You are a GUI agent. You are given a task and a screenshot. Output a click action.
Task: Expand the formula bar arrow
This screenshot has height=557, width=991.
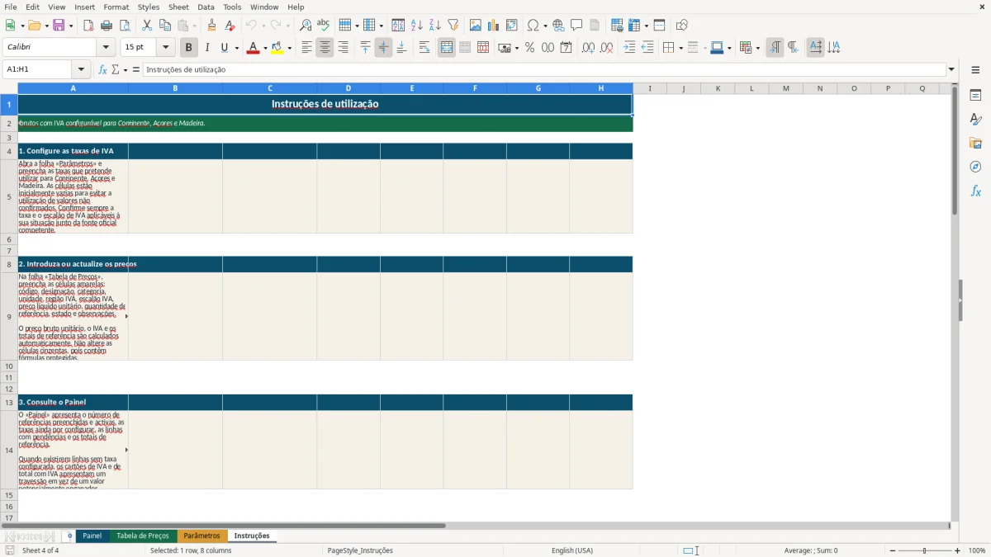pos(951,69)
